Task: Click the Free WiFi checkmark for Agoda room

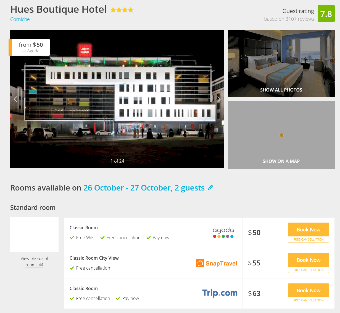Action: [x=72, y=238]
